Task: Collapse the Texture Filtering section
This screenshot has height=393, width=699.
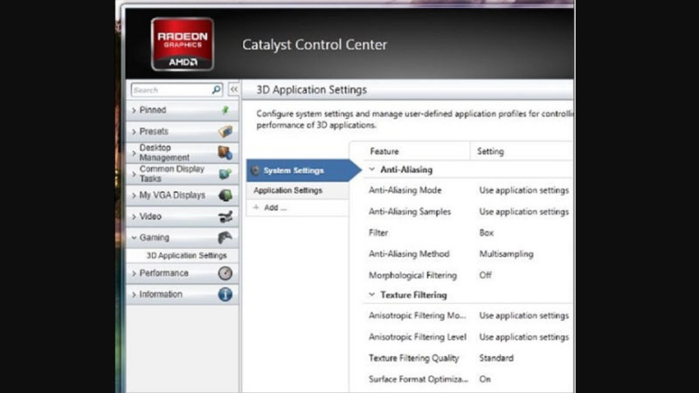Action: pos(372,295)
